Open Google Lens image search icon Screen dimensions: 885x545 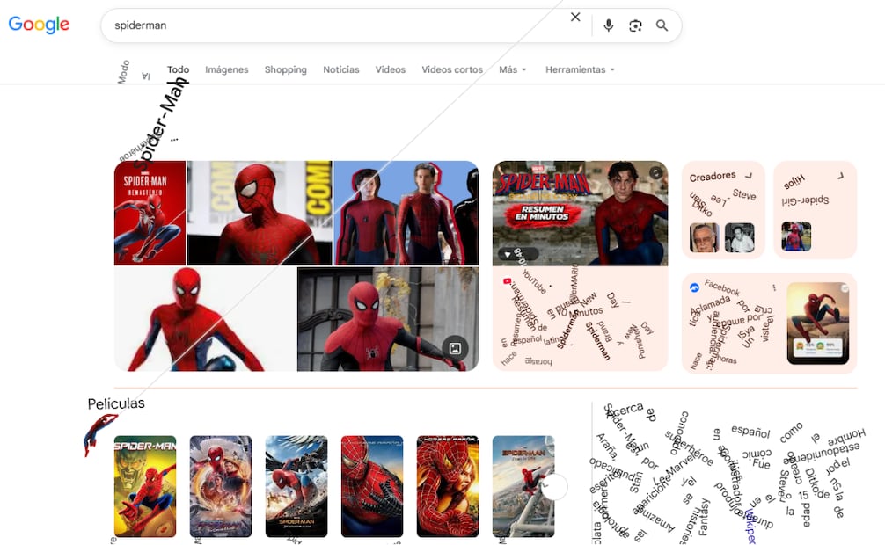635,25
